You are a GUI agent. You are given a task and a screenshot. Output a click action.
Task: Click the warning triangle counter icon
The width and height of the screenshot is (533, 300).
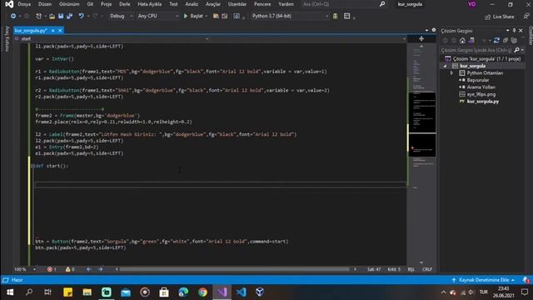point(68,269)
